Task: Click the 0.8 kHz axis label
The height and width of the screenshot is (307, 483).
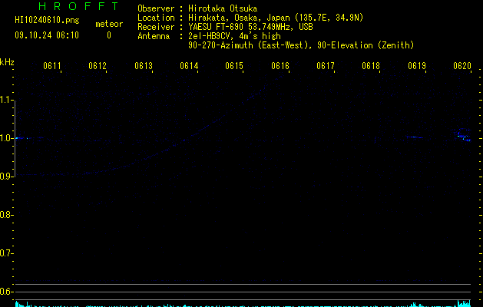Action: tap(7, 215)
